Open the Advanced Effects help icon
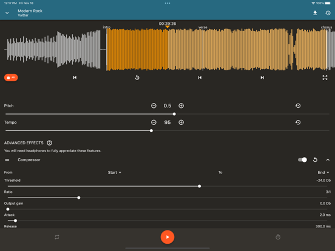 (49, 143)
